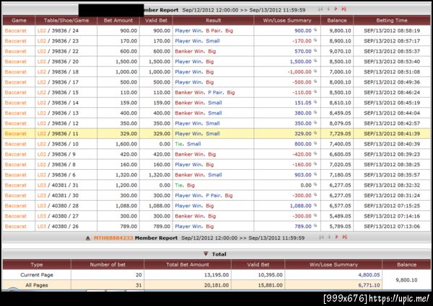Viewport: 433px width, 306px height.
Task: Sort by Game column header
Action: pos(19,20)
